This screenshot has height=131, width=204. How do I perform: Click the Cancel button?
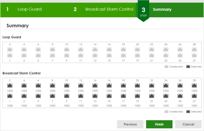click(188, 124)
